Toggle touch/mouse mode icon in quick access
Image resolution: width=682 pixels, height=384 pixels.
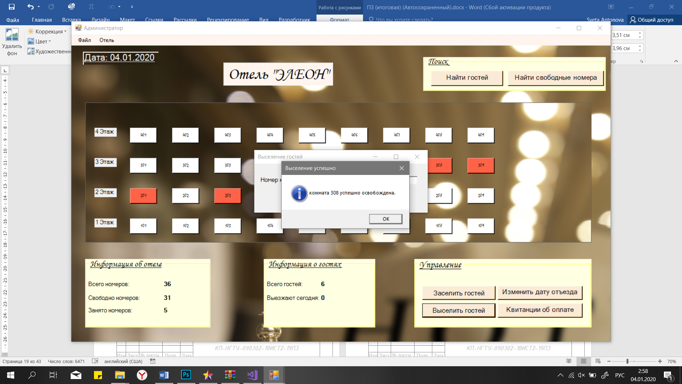(x=71, y=7)
